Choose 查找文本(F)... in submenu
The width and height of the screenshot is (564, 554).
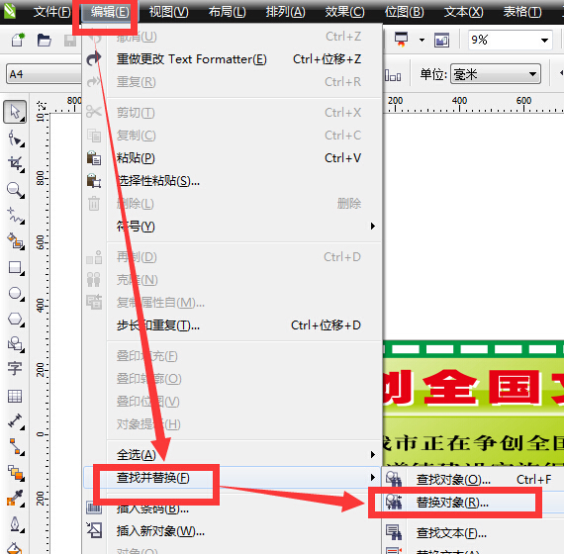[473, 532]
